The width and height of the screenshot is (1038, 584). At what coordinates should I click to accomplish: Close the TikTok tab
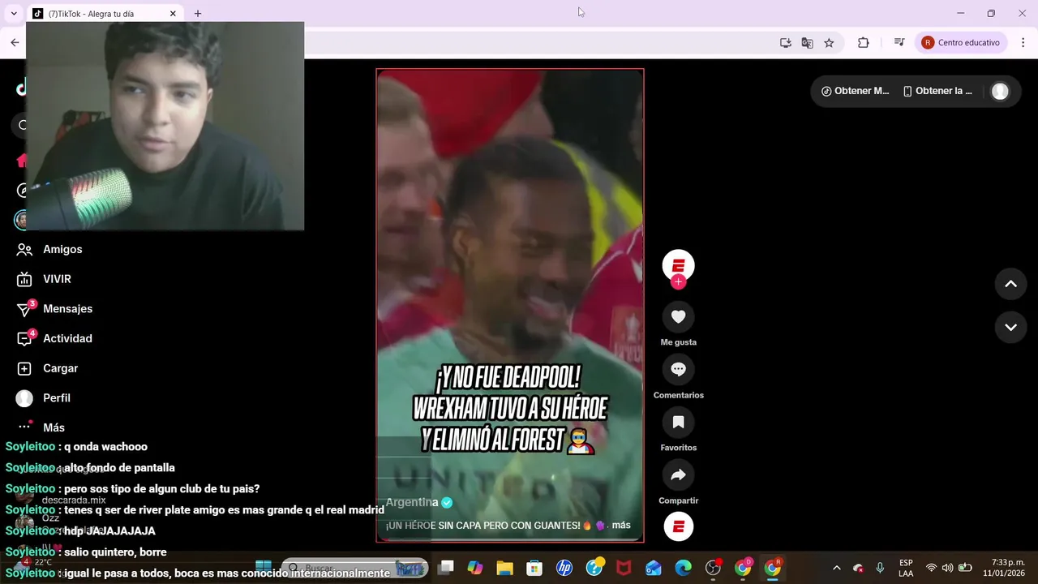tap(173, 14)
